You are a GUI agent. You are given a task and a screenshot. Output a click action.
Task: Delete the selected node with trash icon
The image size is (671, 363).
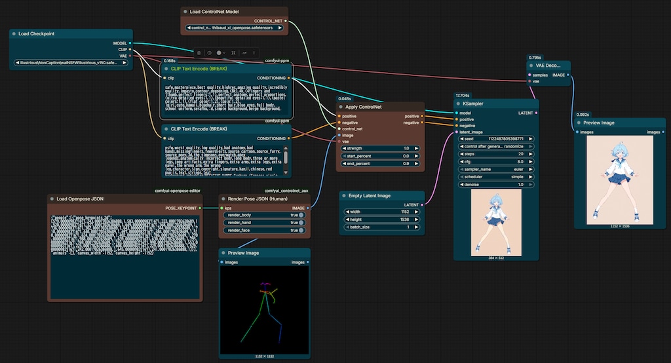pos(199,53)
